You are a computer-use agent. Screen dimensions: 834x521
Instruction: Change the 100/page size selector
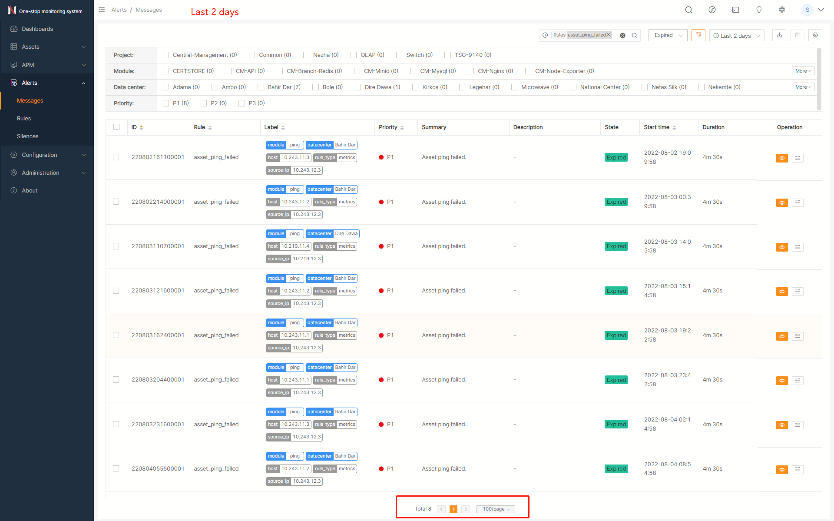click(x=496, y=509)
